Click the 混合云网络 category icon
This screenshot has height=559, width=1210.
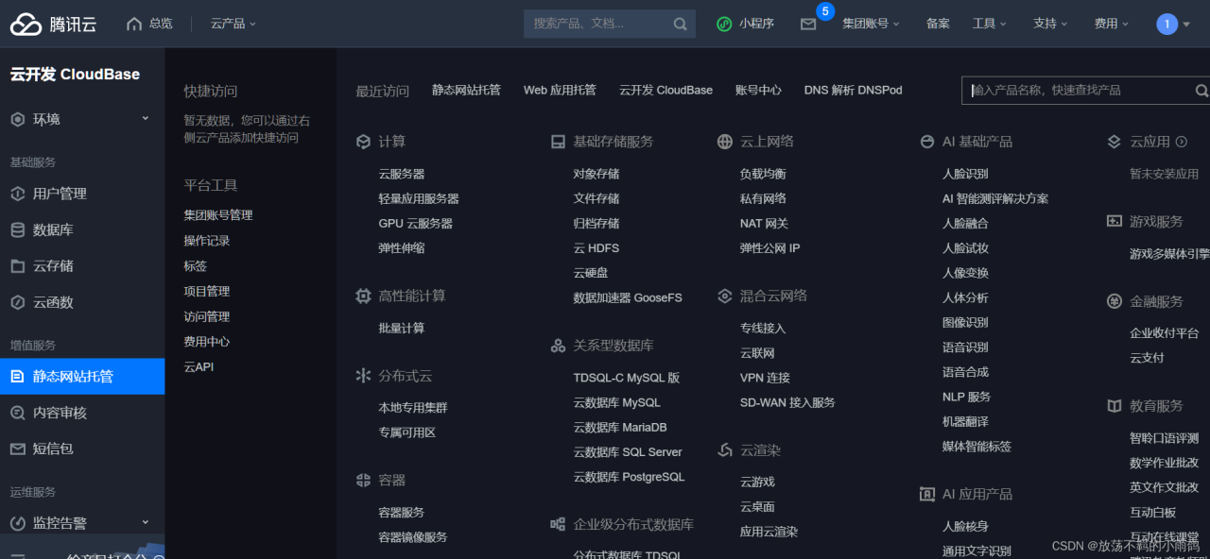tap(725, 296)
